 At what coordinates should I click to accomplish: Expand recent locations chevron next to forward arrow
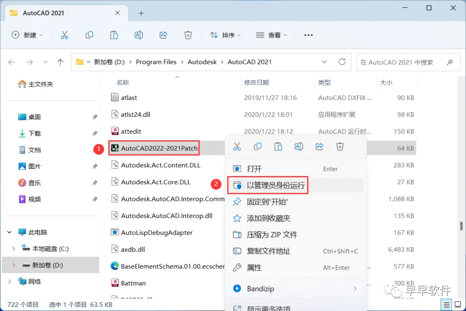coord(45,62)
